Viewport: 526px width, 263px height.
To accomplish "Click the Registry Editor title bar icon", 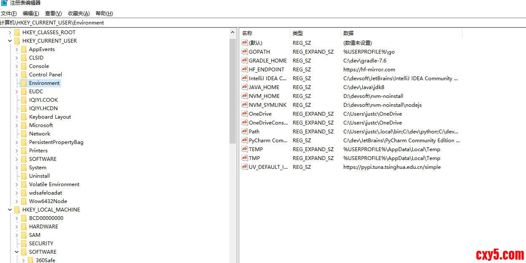I will point(4,3).
